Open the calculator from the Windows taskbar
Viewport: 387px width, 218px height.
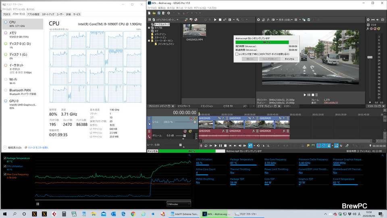(63, 214)
